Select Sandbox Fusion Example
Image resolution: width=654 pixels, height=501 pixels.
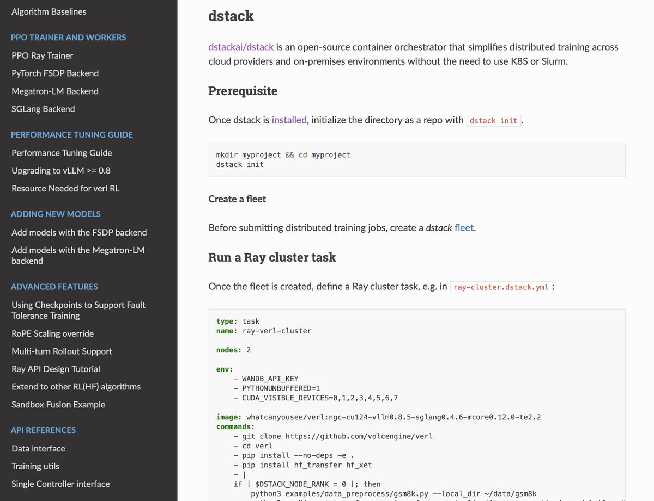coord(58,405)
